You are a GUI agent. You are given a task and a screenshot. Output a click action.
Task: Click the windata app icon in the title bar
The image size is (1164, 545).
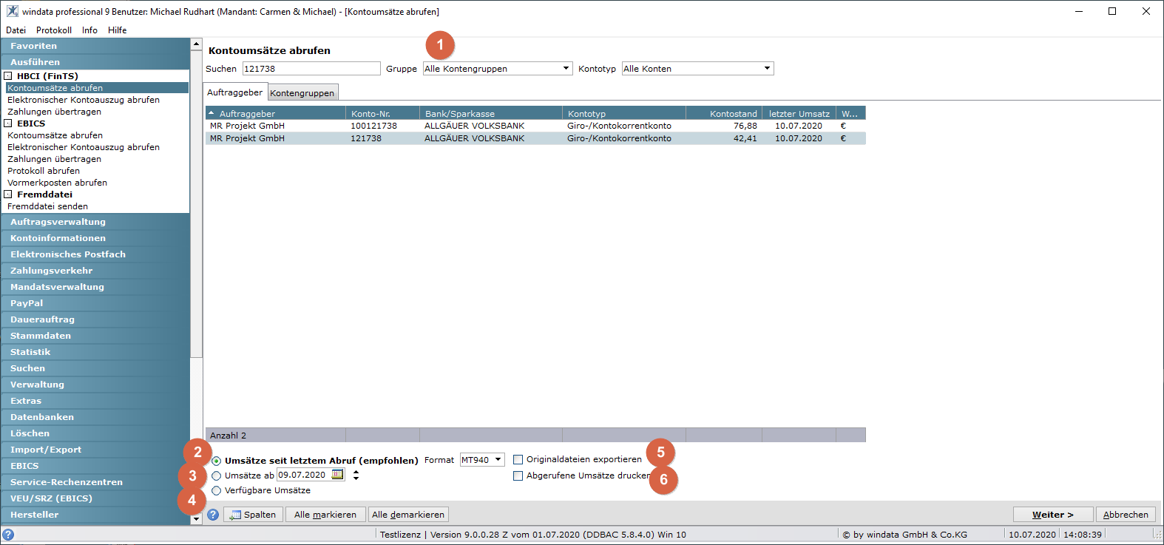[x=13, y=11]
